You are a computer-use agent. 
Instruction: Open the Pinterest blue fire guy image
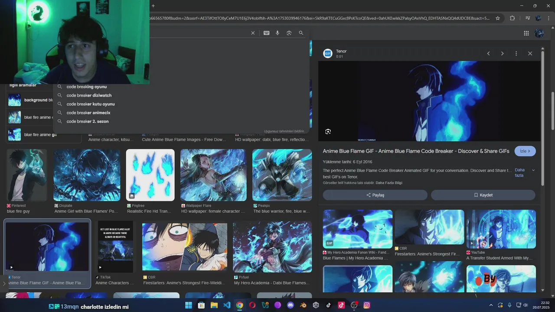[x=27, y=175]
